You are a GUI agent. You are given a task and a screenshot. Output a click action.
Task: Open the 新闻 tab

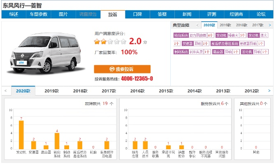[x=187, y=14]
